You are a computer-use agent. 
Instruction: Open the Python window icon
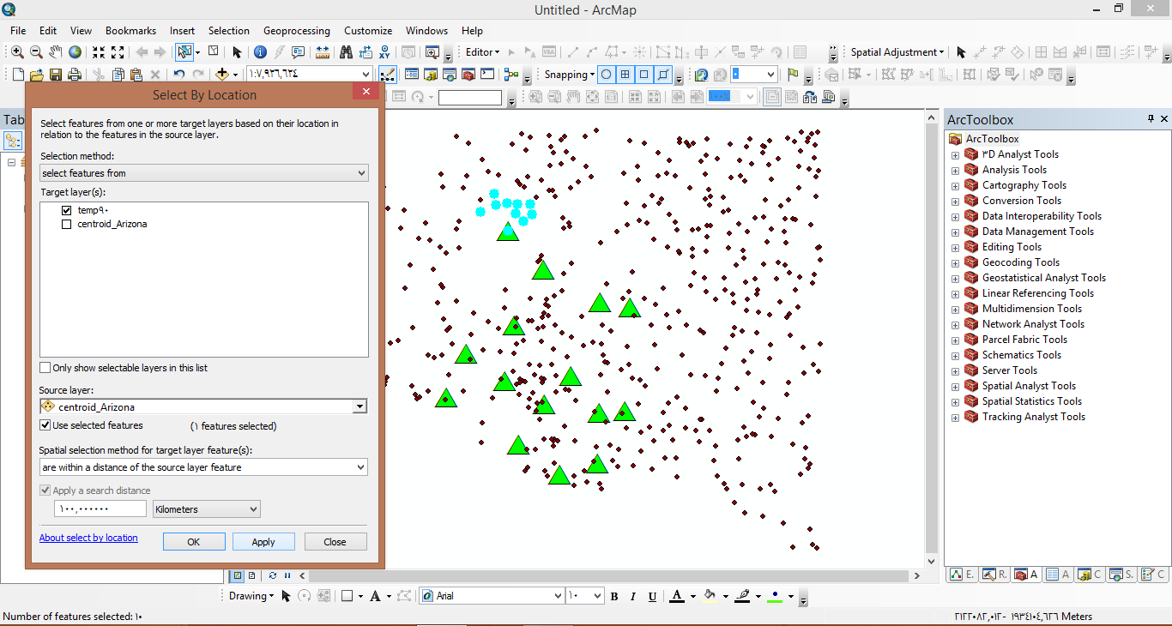487,75
